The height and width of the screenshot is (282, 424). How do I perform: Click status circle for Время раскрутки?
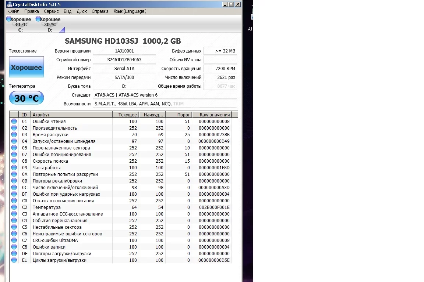coord(14,135)
